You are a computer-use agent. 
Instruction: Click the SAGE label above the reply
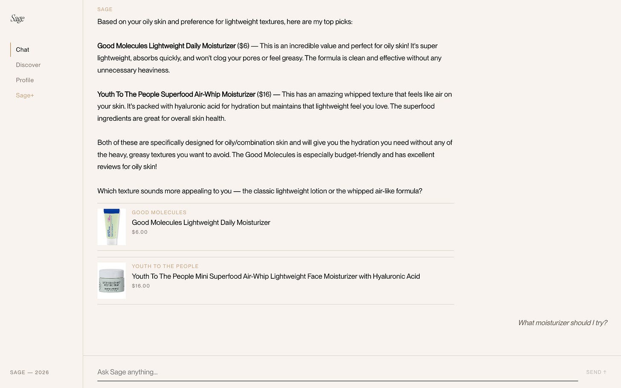(x=104, y=9)
